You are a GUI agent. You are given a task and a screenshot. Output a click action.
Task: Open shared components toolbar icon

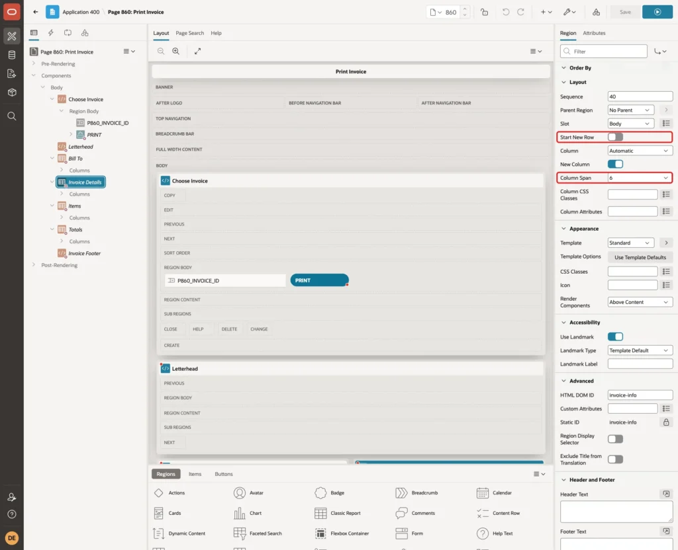597,12
